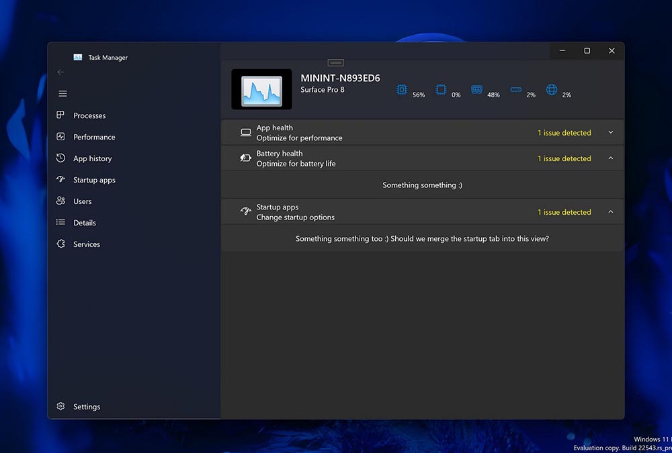Click the memory usage icon showing 48%
Image resolution: width=672 pixels, height=453 pixels.
click(477, 90)
